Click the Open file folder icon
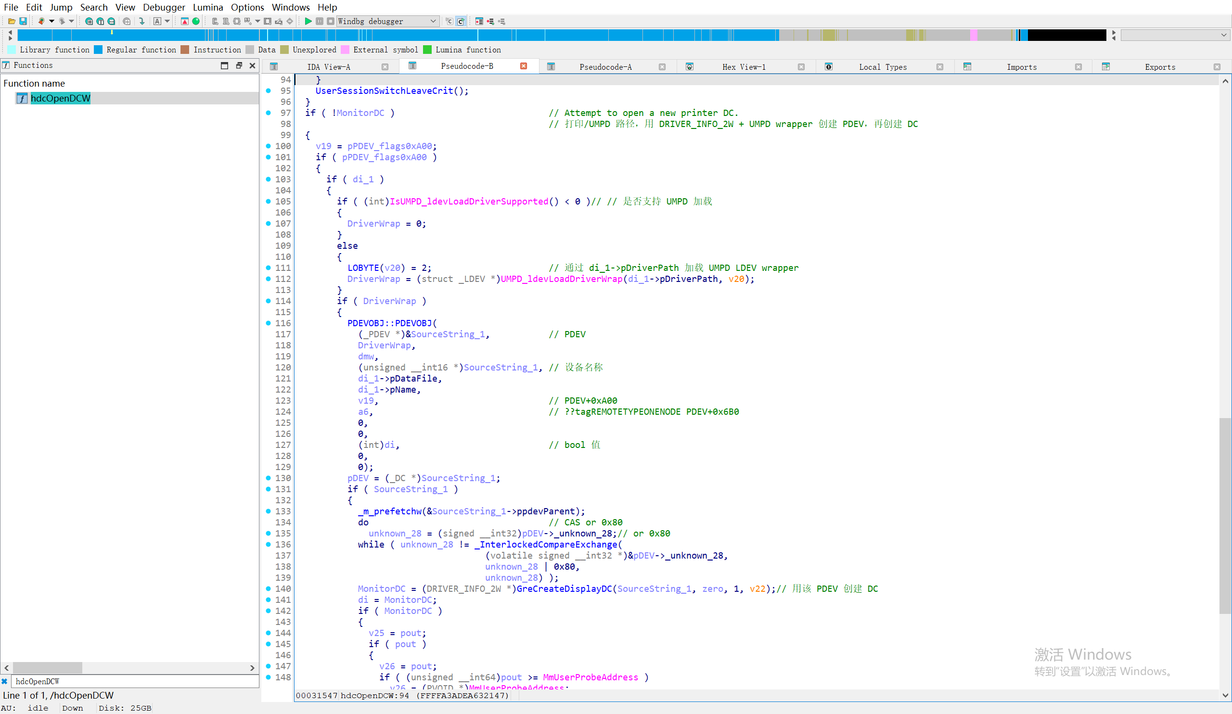The image size is (1232, 714). coord(11,21)
